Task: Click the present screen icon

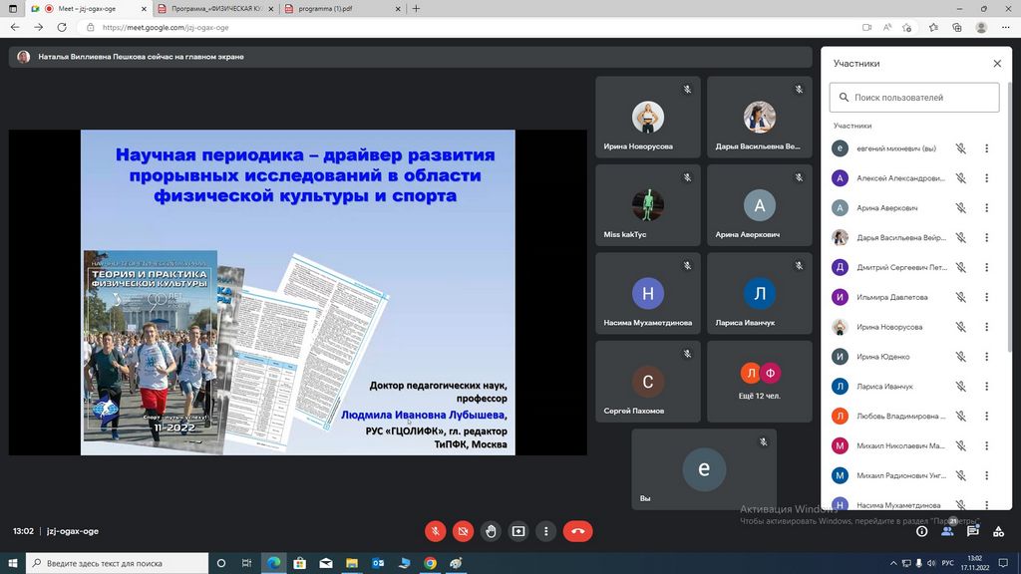Action: (x=518, y=531)
